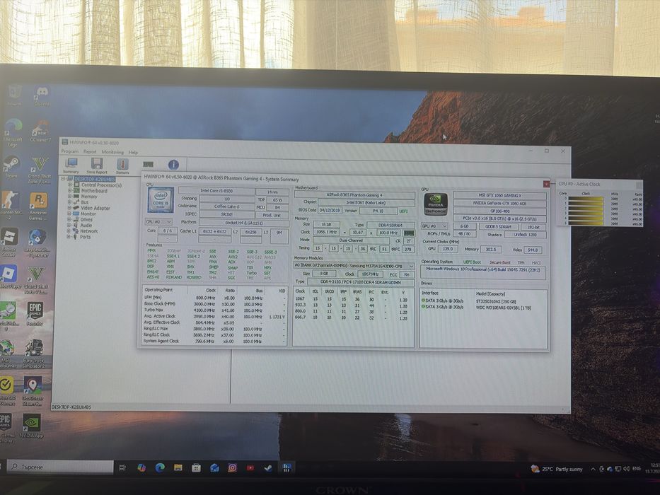Viewport: 660px width, 495px height.
Task: Click the Edge icon on the taskbar
Action: (x=160, y=467)
